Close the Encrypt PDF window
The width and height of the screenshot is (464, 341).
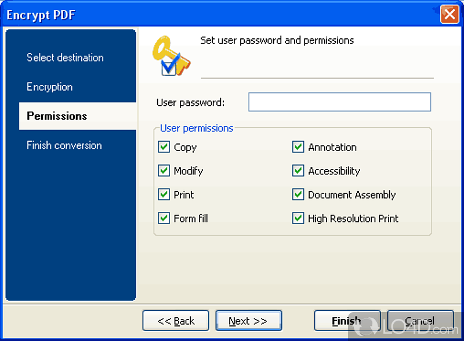pos(449,14)
